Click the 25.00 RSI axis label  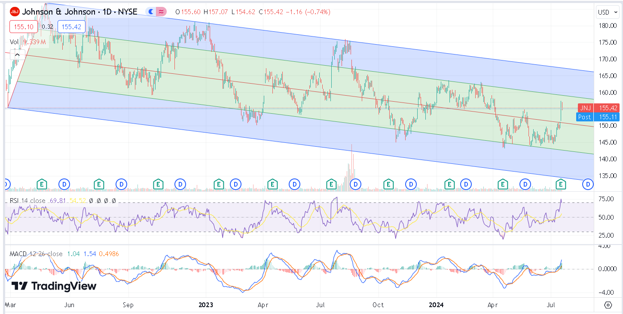605,235
